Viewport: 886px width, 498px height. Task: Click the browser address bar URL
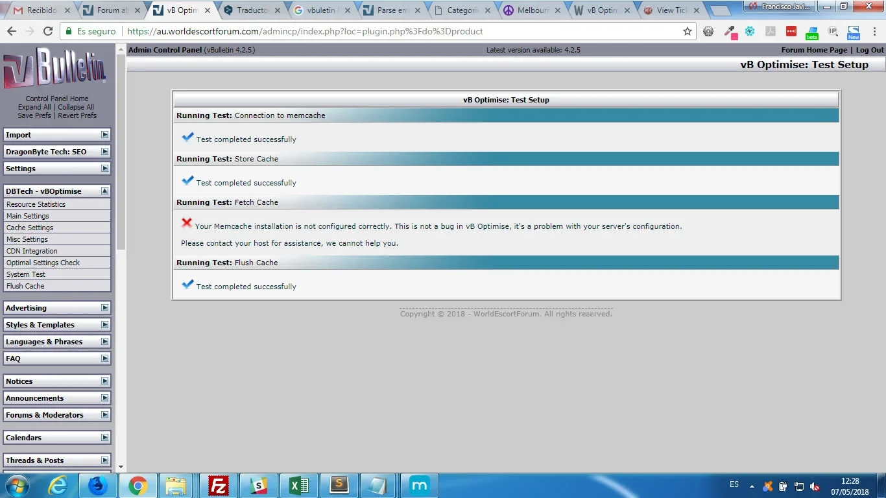305,31
